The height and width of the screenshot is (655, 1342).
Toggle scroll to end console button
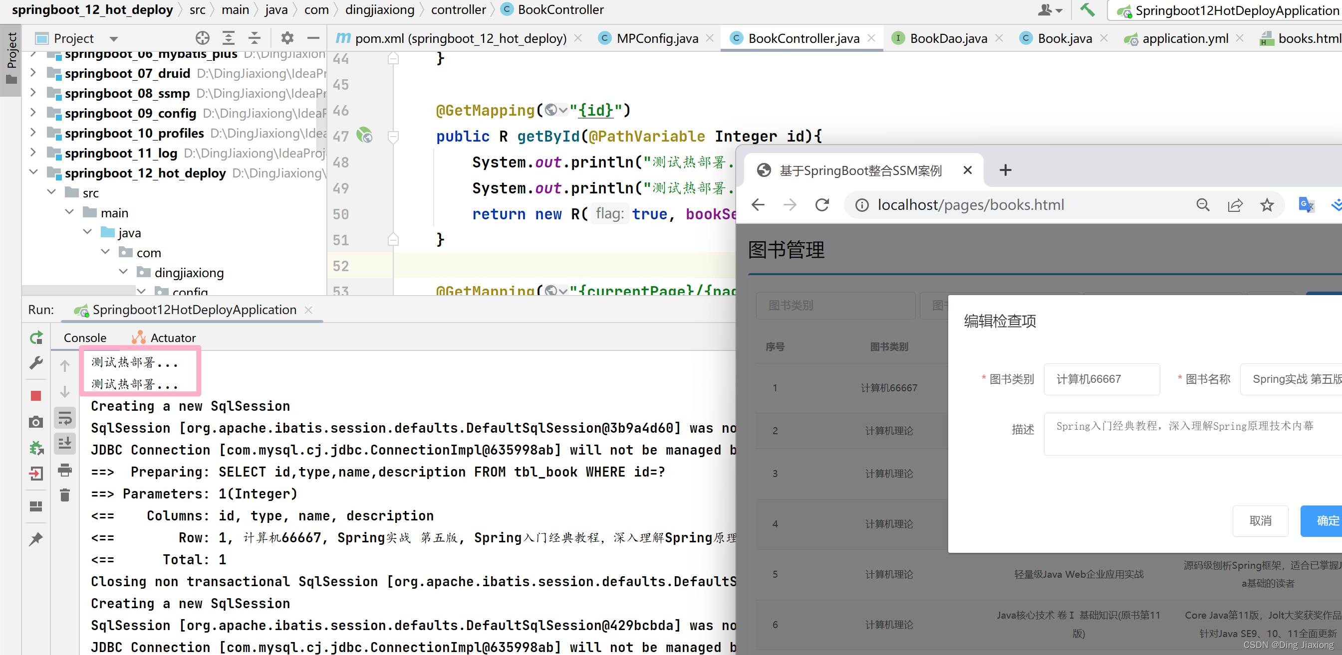(64, 443)
